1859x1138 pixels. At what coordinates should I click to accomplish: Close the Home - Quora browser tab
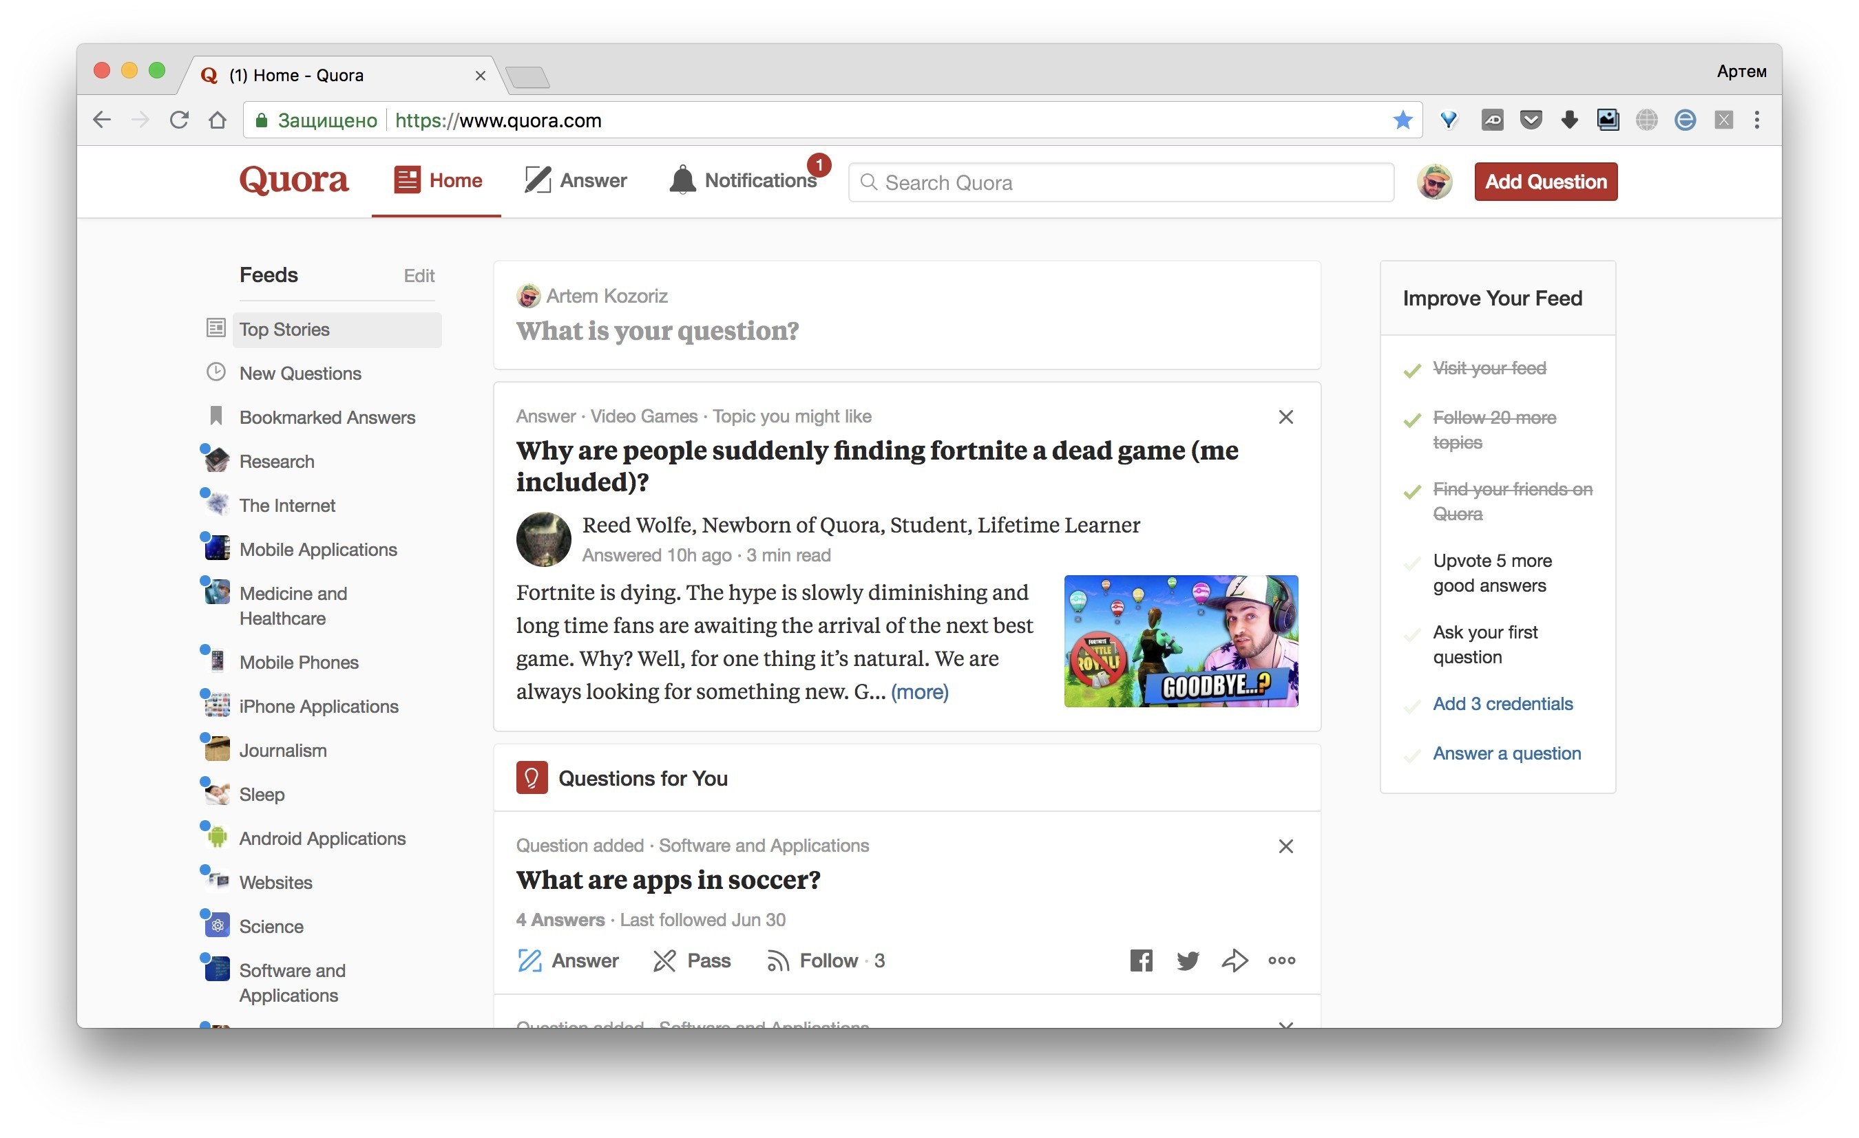(x=480, y=76)
